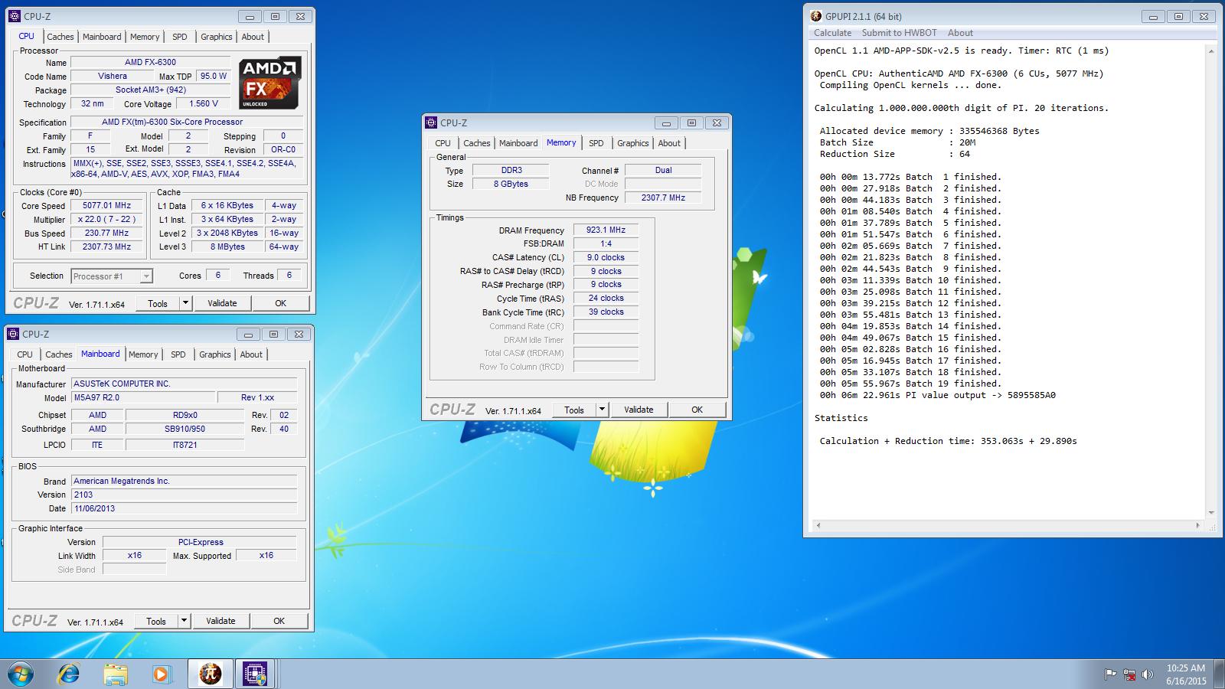Click the Core Voltage value 1.560 V

(203, 104)
